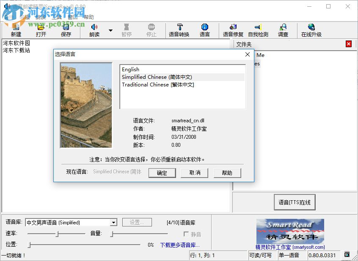Expand the 朗读 toolbar dropdown arrow
This screenshot has width=358, height=261.
[110, 30]
